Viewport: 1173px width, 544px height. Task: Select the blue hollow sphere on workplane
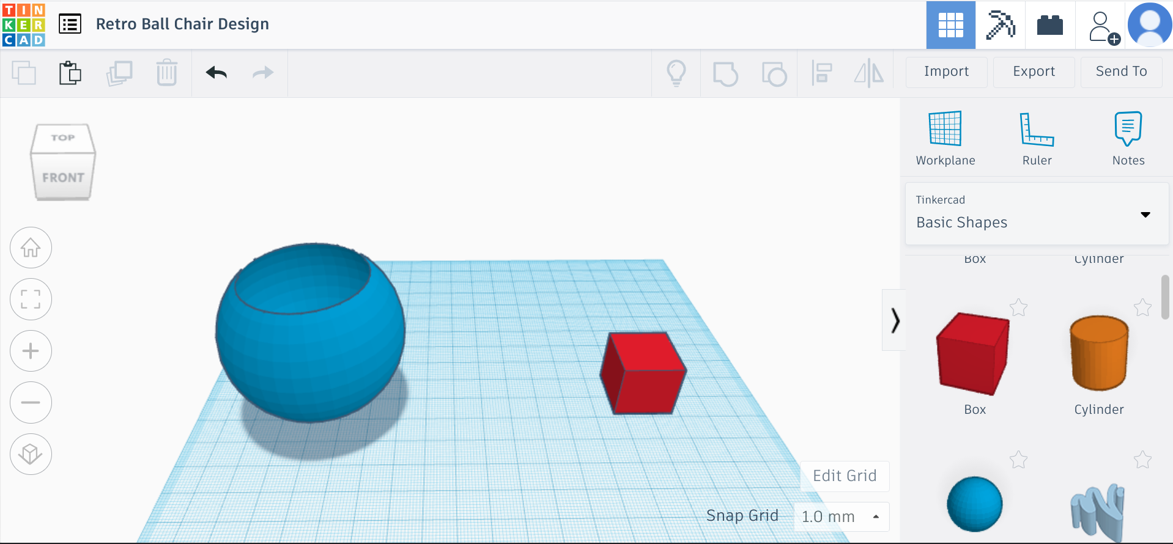310,333
